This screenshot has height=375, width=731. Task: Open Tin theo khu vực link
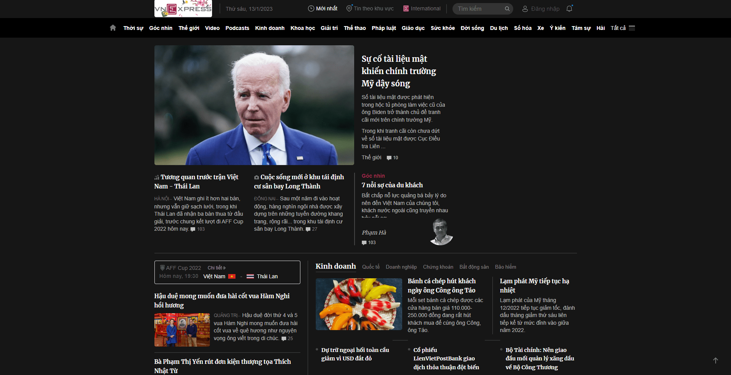tap(374, 8)
